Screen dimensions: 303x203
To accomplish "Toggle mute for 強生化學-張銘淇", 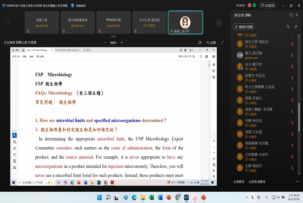I will click(292, 44).
